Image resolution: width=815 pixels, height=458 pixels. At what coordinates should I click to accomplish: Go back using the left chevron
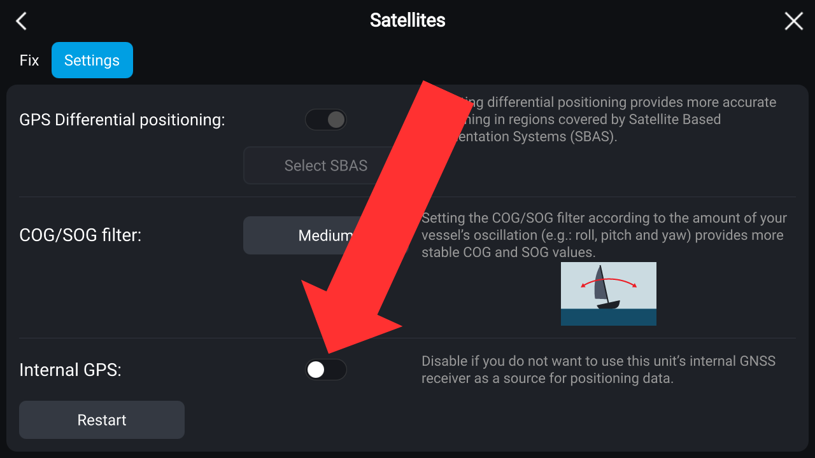click(x=22, y=21)
